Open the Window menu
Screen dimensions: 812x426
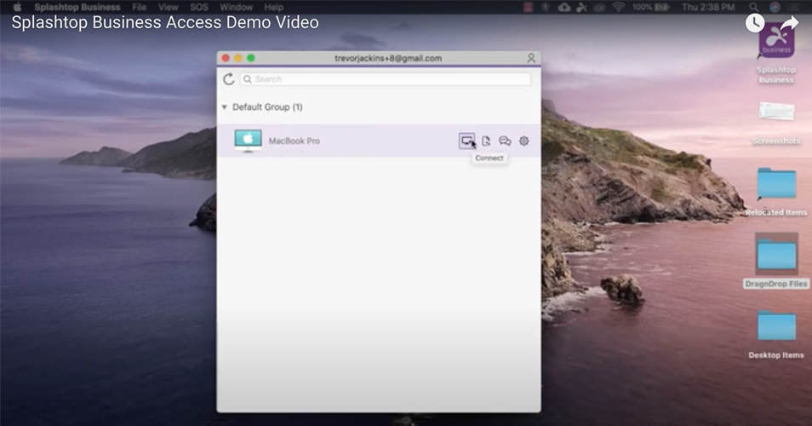coord(236,8)
